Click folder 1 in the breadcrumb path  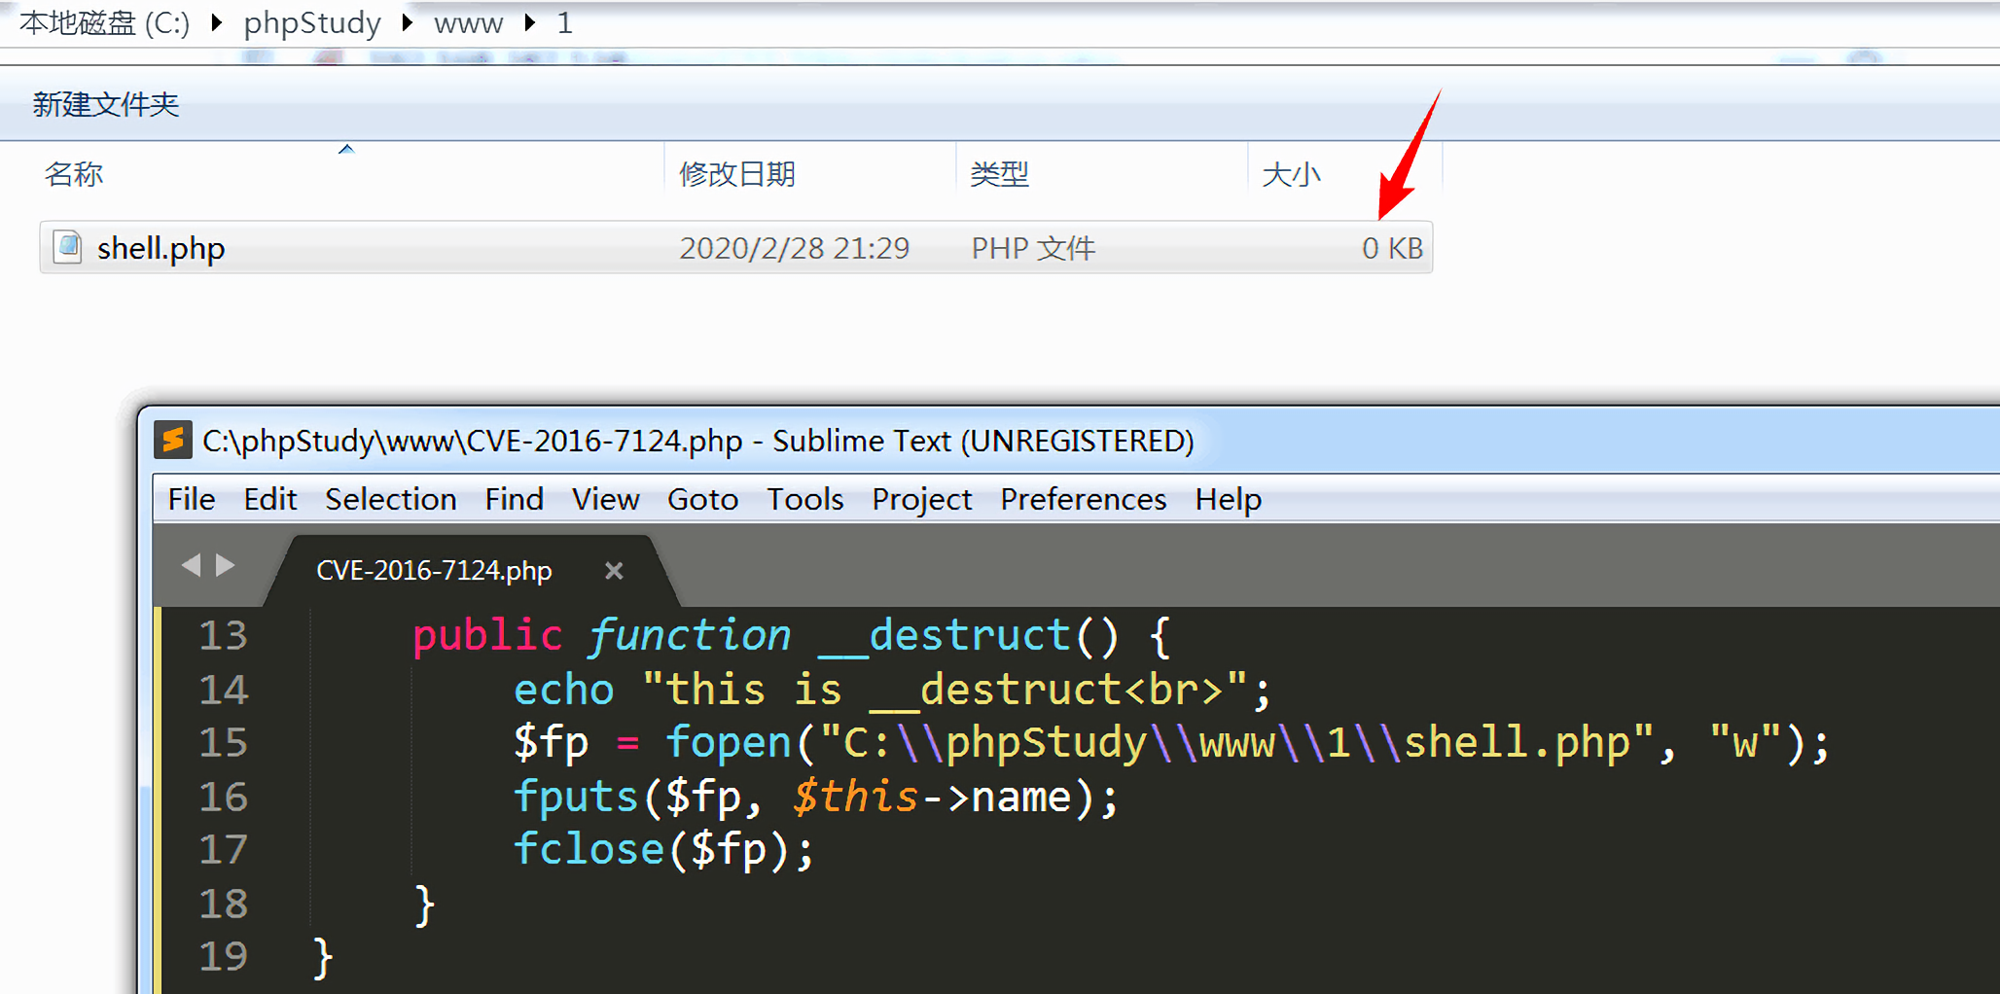click(x=564, y=22)
